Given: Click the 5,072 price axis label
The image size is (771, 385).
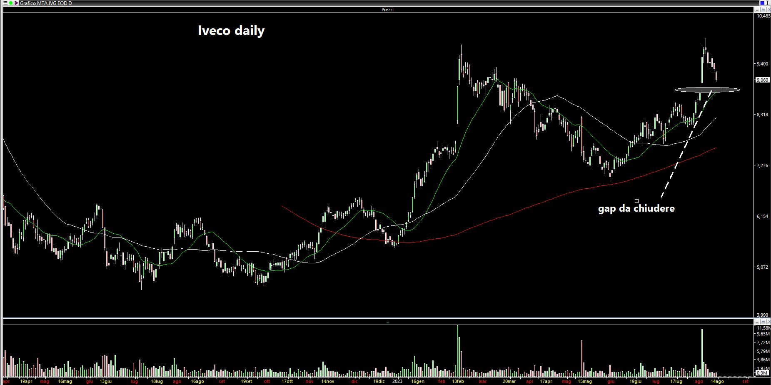Looking at the screenshot, I should click(x=762, y=267).
